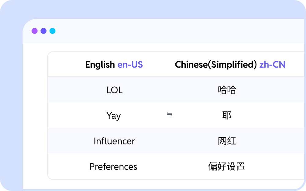Click the en-US locale code
The height and width of the screenshot is (191, 306).
130,65
